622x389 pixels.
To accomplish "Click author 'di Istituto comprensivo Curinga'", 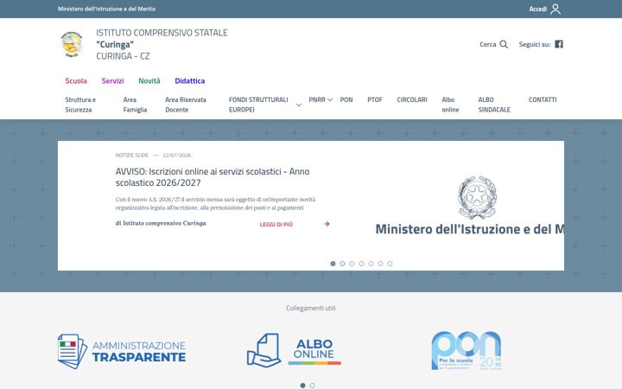I will pyautogui.click(x=161, y=223).
